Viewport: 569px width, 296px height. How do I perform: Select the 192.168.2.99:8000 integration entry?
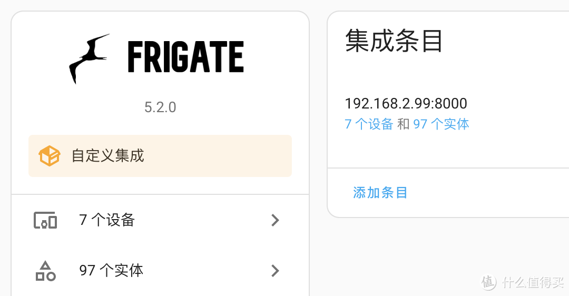coord(406,103)
